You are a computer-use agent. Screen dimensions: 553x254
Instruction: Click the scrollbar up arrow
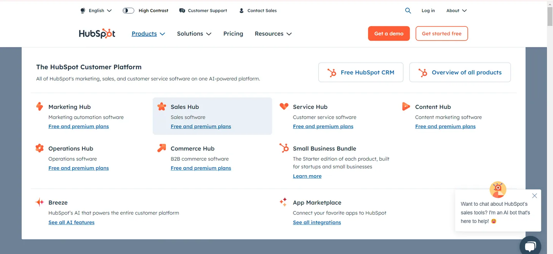click(x=550, y=3)
